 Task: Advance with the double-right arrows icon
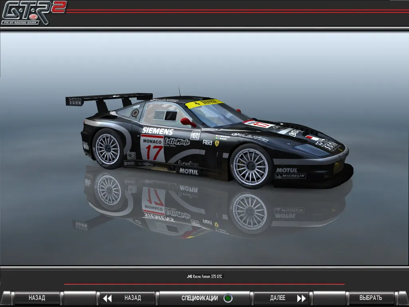tap(301, 298)
